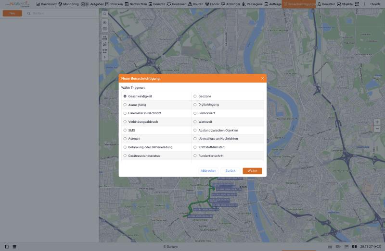Click the Weiter button
The width and height of the screenshot is (385, 251).
point(252,171)
